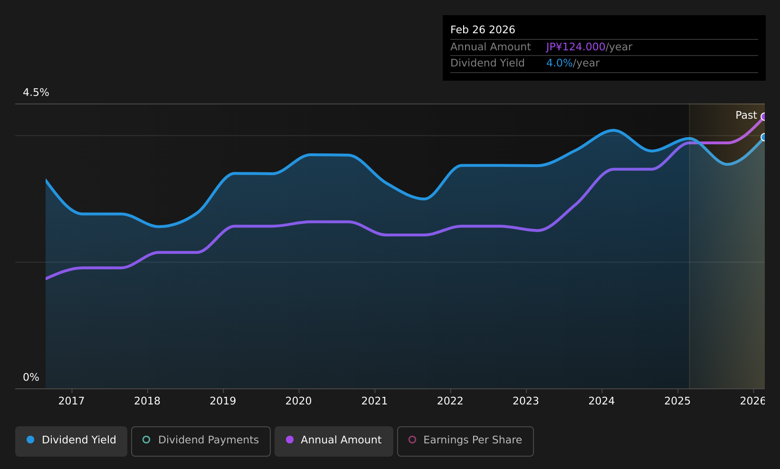Toggle the Annual Amount legend series

click(x=334, y=441)
